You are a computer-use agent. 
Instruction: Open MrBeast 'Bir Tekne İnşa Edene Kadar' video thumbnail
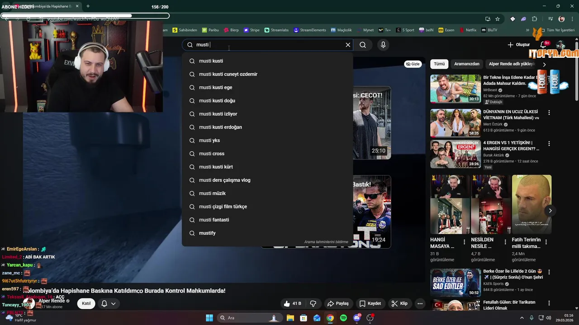point(456,88)
